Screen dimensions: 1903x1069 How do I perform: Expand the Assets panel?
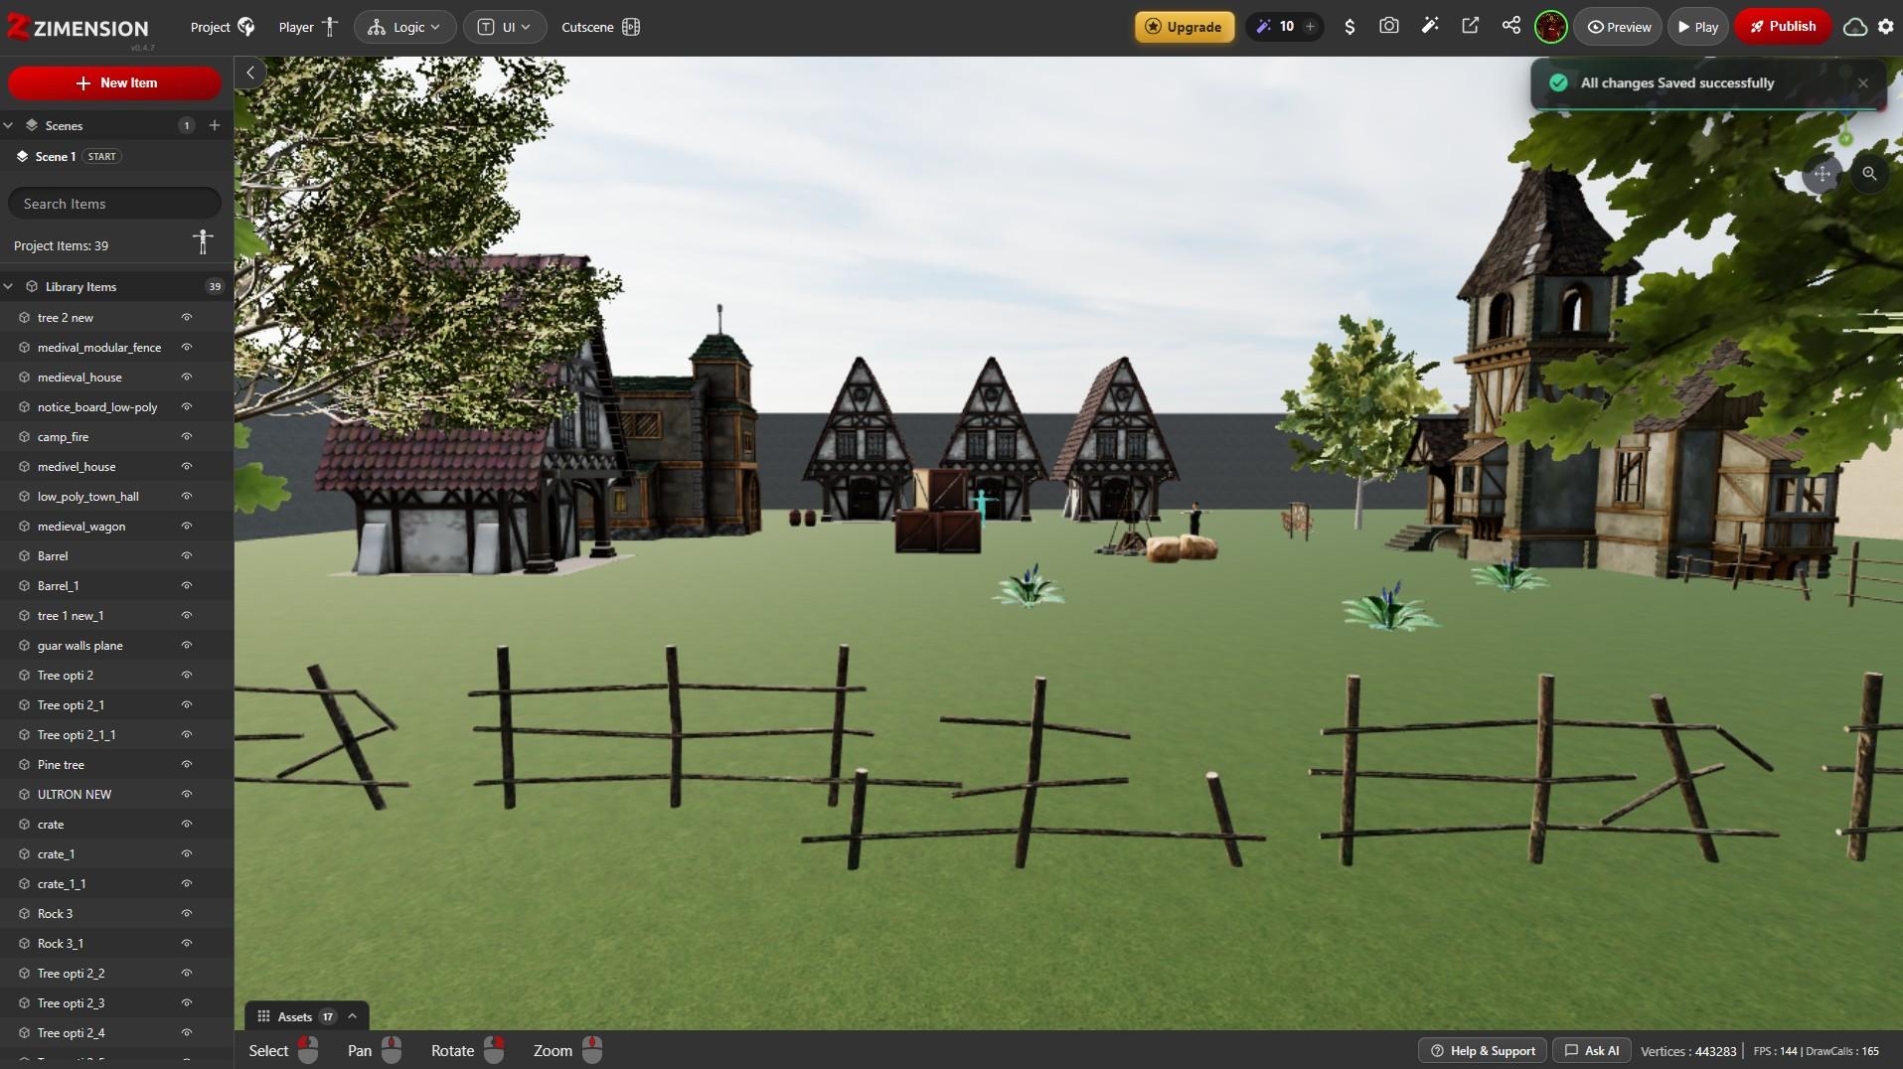click(x=352, y=1016)
